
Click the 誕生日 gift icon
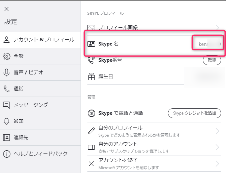[92, 77]
